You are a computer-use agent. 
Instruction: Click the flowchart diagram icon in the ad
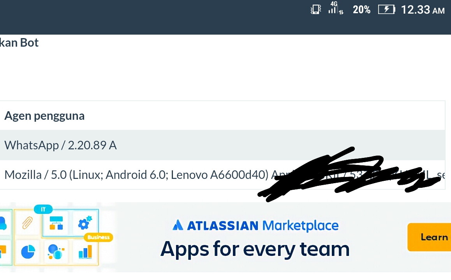point(56,223)
